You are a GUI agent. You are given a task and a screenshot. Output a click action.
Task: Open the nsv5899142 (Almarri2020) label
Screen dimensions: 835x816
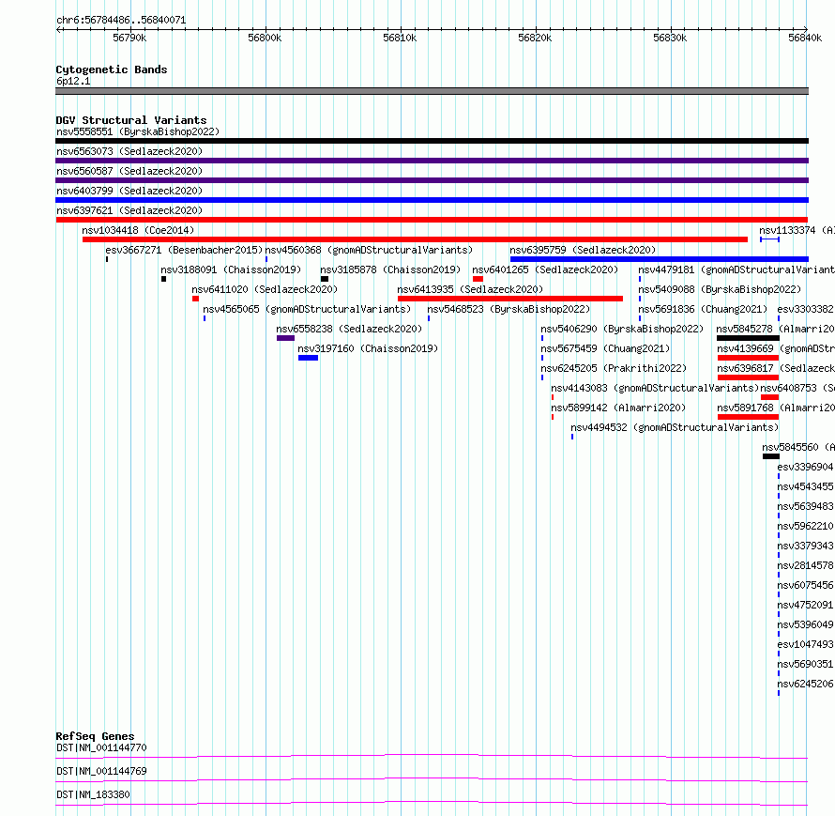pos(618,408)
